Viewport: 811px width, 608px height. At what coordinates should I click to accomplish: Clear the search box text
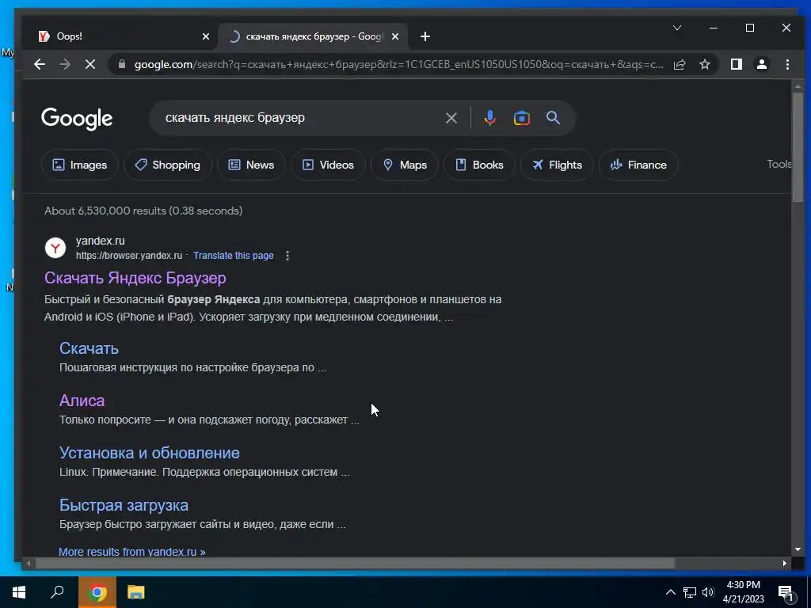(451, 118)
